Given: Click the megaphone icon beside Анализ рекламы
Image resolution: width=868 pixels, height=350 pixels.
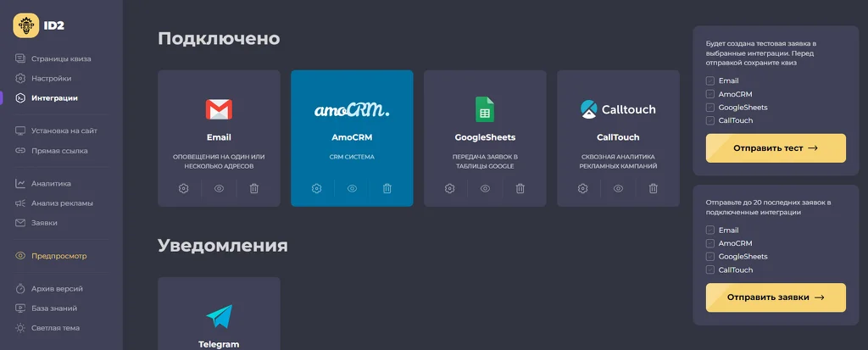Looking at the screenshot, I should (20, 203).
